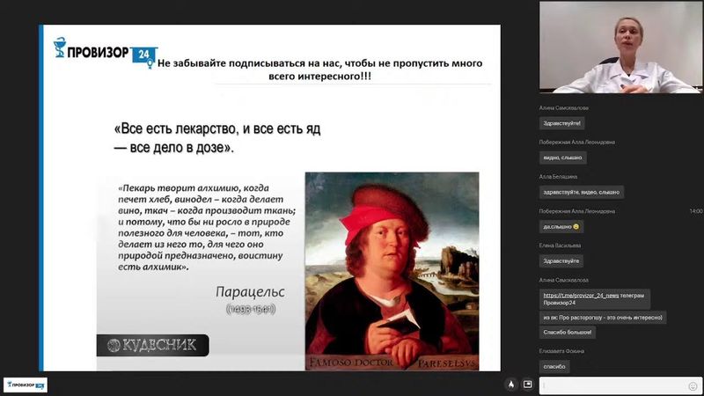Click the sender name Елена Васильева

pyautogui.click(x=560, y=246)
